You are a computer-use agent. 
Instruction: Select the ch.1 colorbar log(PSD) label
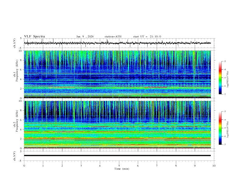pyautogui.click(x=228, y=79)
